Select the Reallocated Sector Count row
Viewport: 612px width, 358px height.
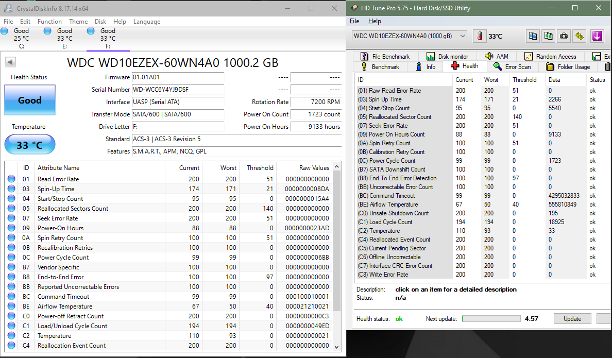[x=400, y=117]
